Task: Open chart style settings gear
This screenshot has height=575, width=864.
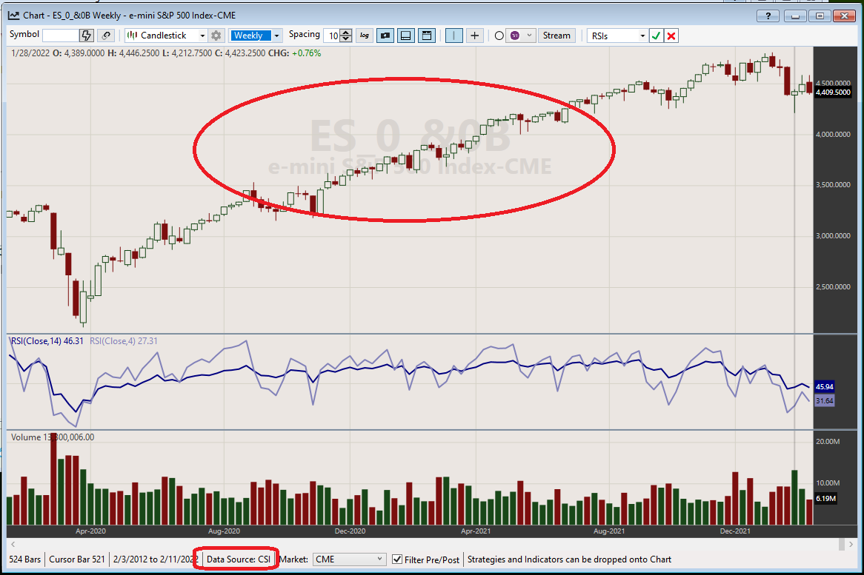Action: tap(216, 36)
